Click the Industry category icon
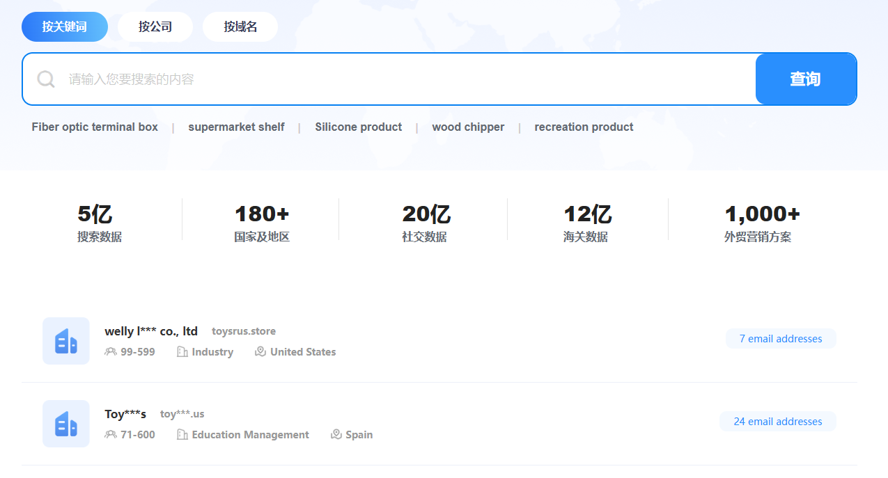 point(182,352)
